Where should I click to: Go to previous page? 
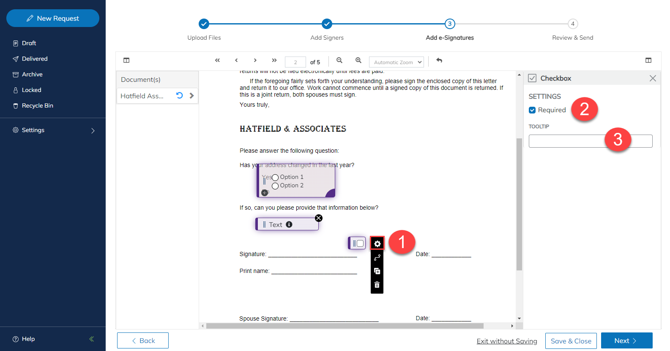236,60
